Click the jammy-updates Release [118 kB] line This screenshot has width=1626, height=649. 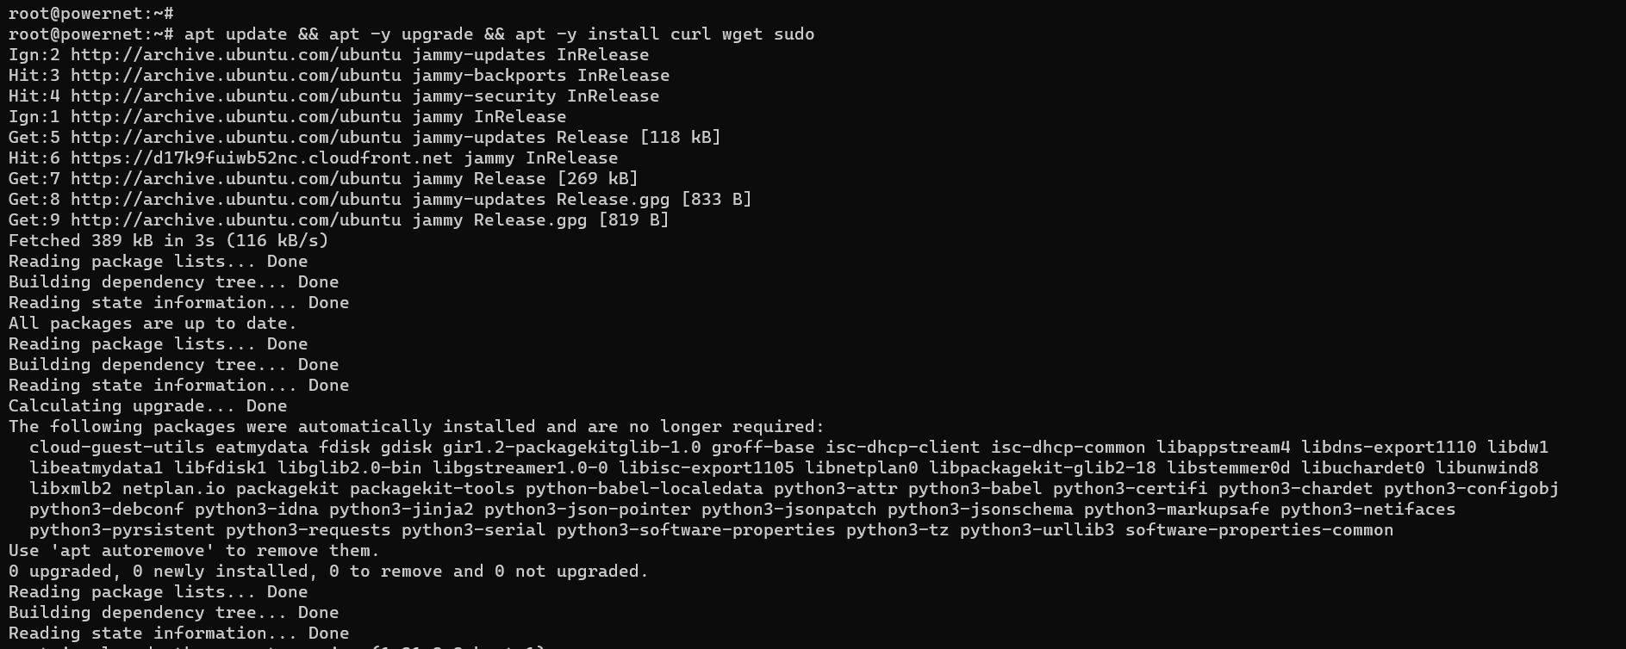coord(364,138)
